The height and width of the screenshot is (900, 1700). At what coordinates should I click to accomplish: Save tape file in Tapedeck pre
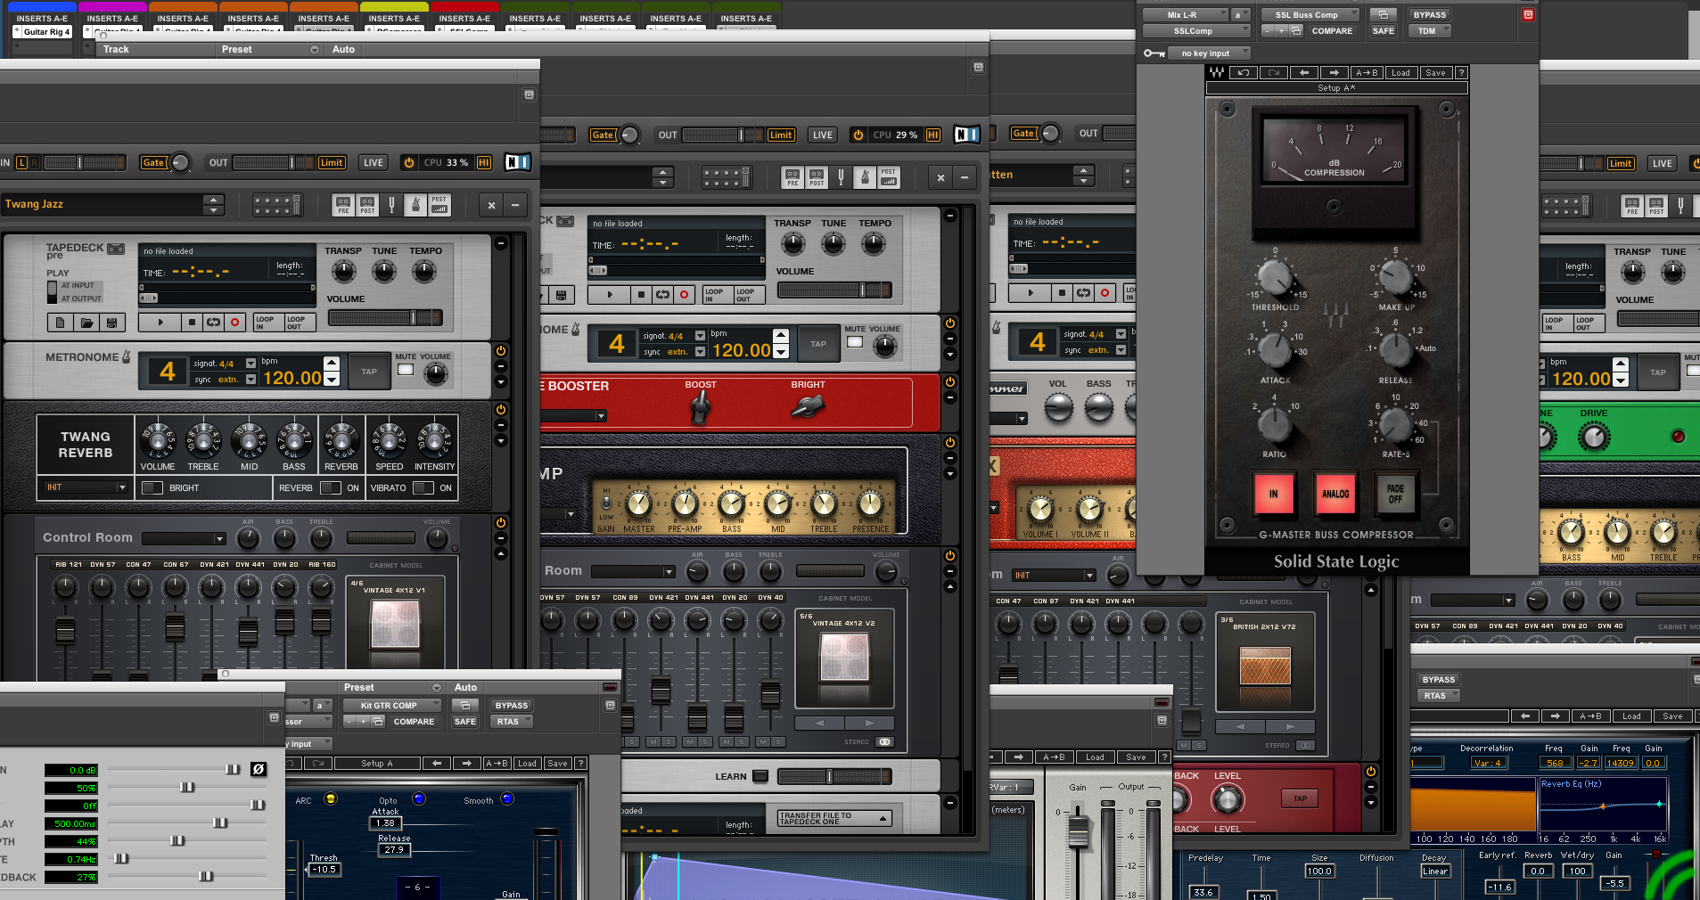coord(111,323)
